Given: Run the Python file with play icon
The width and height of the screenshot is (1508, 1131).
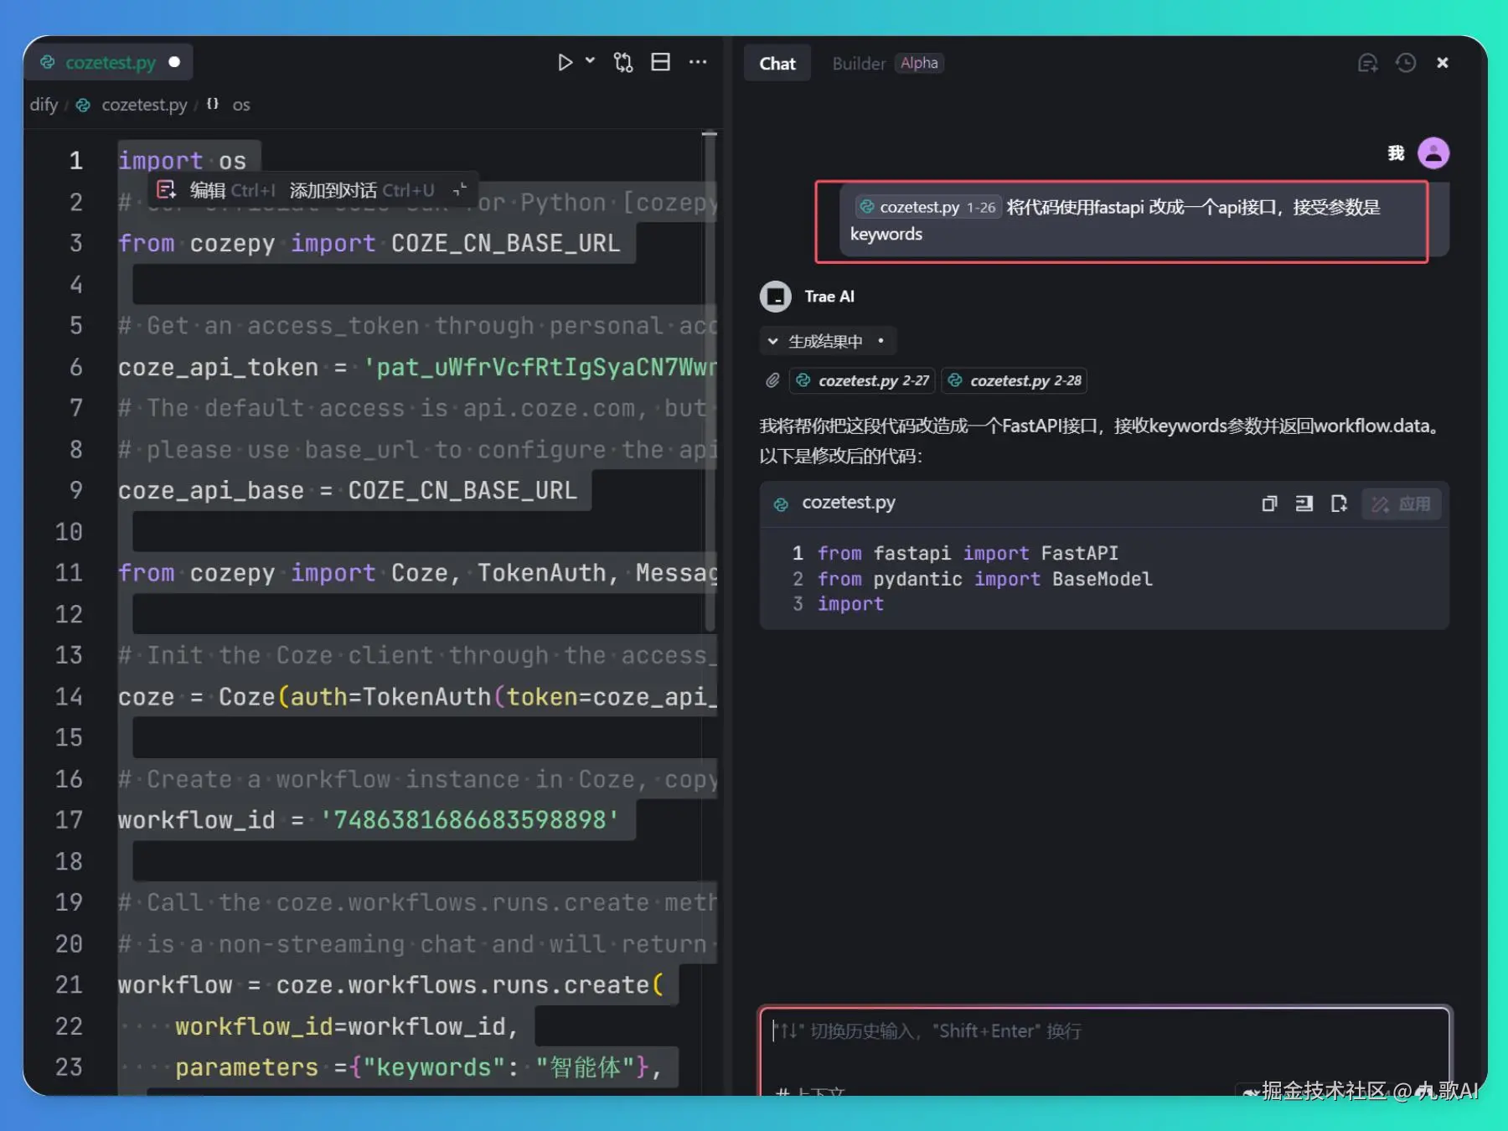Looking at the screenshot, I should [565, 63].
